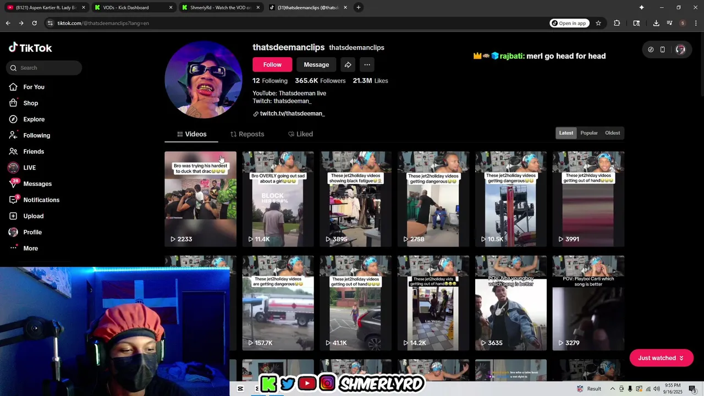Open the video with 41.1K views
This screenshot has height=396, width=704.
tap(356, 303)
